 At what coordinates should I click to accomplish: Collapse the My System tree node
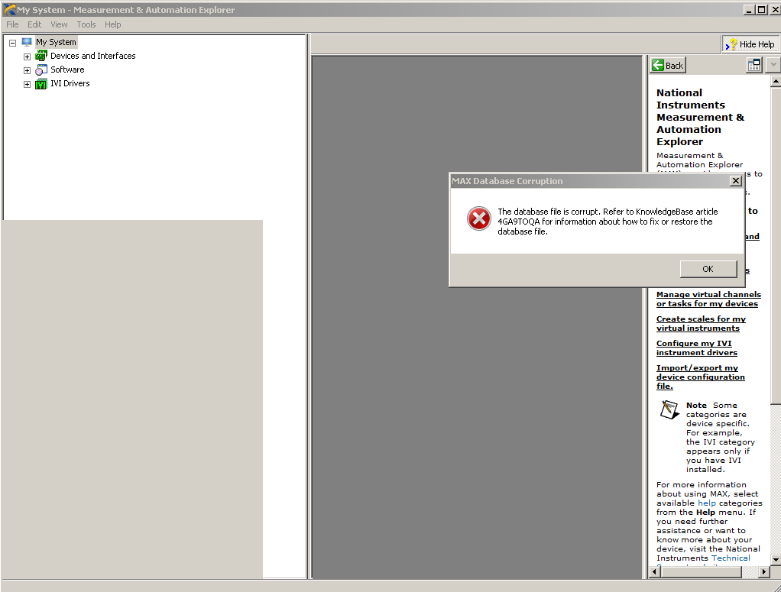coord(12,43)
